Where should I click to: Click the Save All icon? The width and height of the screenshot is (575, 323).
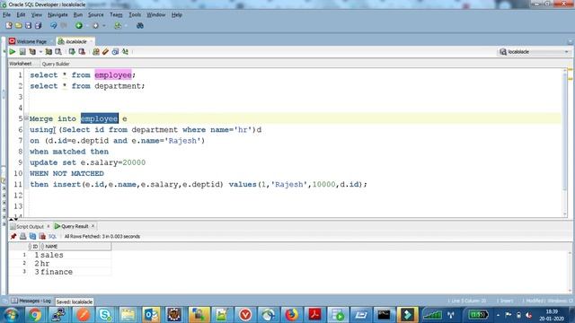(x=38, y=26)
